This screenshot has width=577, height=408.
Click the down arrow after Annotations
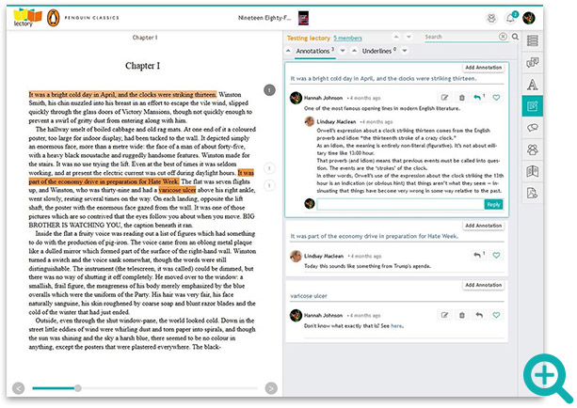click(343, 51)
